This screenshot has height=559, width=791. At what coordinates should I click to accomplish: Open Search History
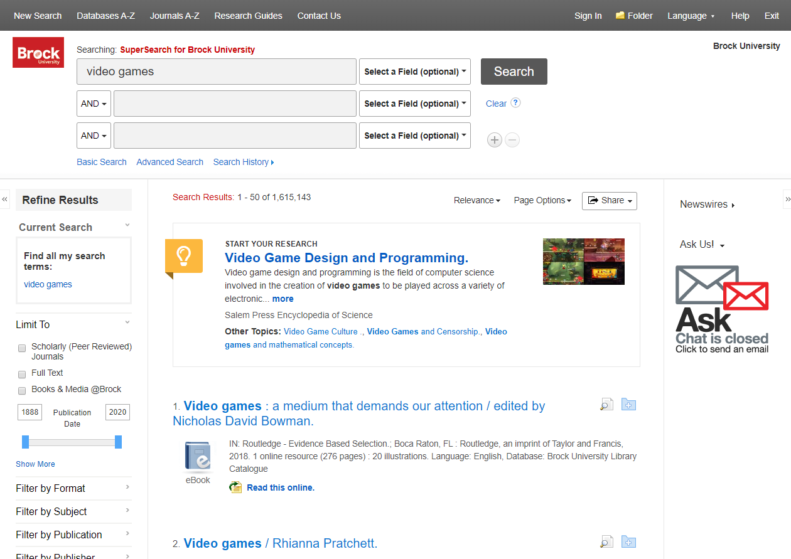pos(244,162)
